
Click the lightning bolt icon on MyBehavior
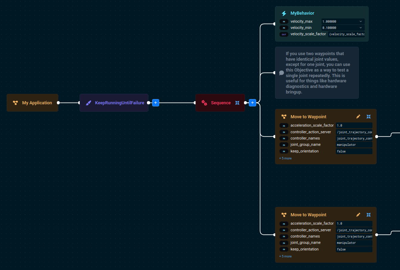tap(284, 13)
